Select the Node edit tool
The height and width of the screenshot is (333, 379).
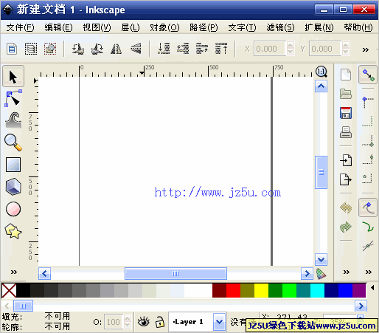click(13, 98)
